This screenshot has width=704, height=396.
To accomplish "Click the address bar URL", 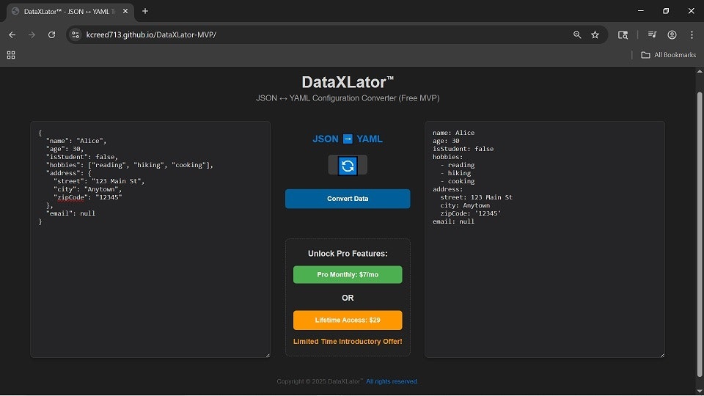I will click(x=151, y=34).
